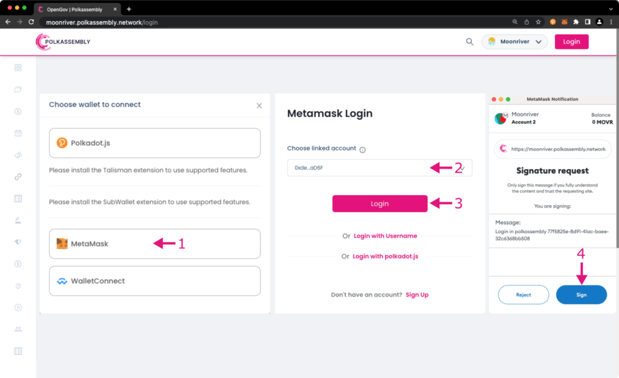Click the Polkassembly logo
Image resolution: width=619 pixels, height=378 pixels.
pyautogui.click(x=63, y=42)
